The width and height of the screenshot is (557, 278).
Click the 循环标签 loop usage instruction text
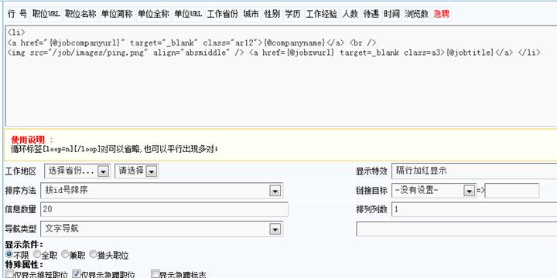point(114,149)
